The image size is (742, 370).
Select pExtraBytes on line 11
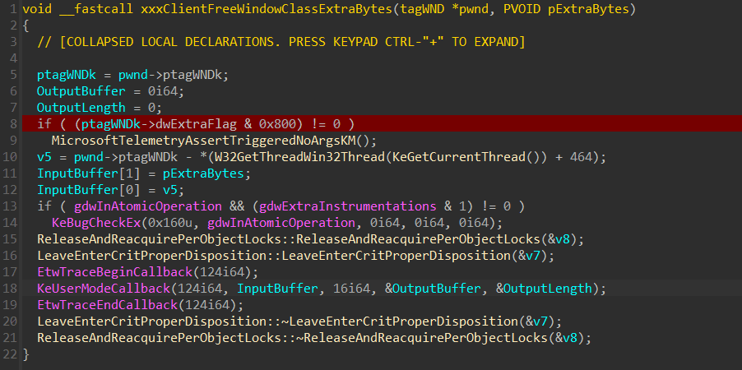tap(203, 173)
